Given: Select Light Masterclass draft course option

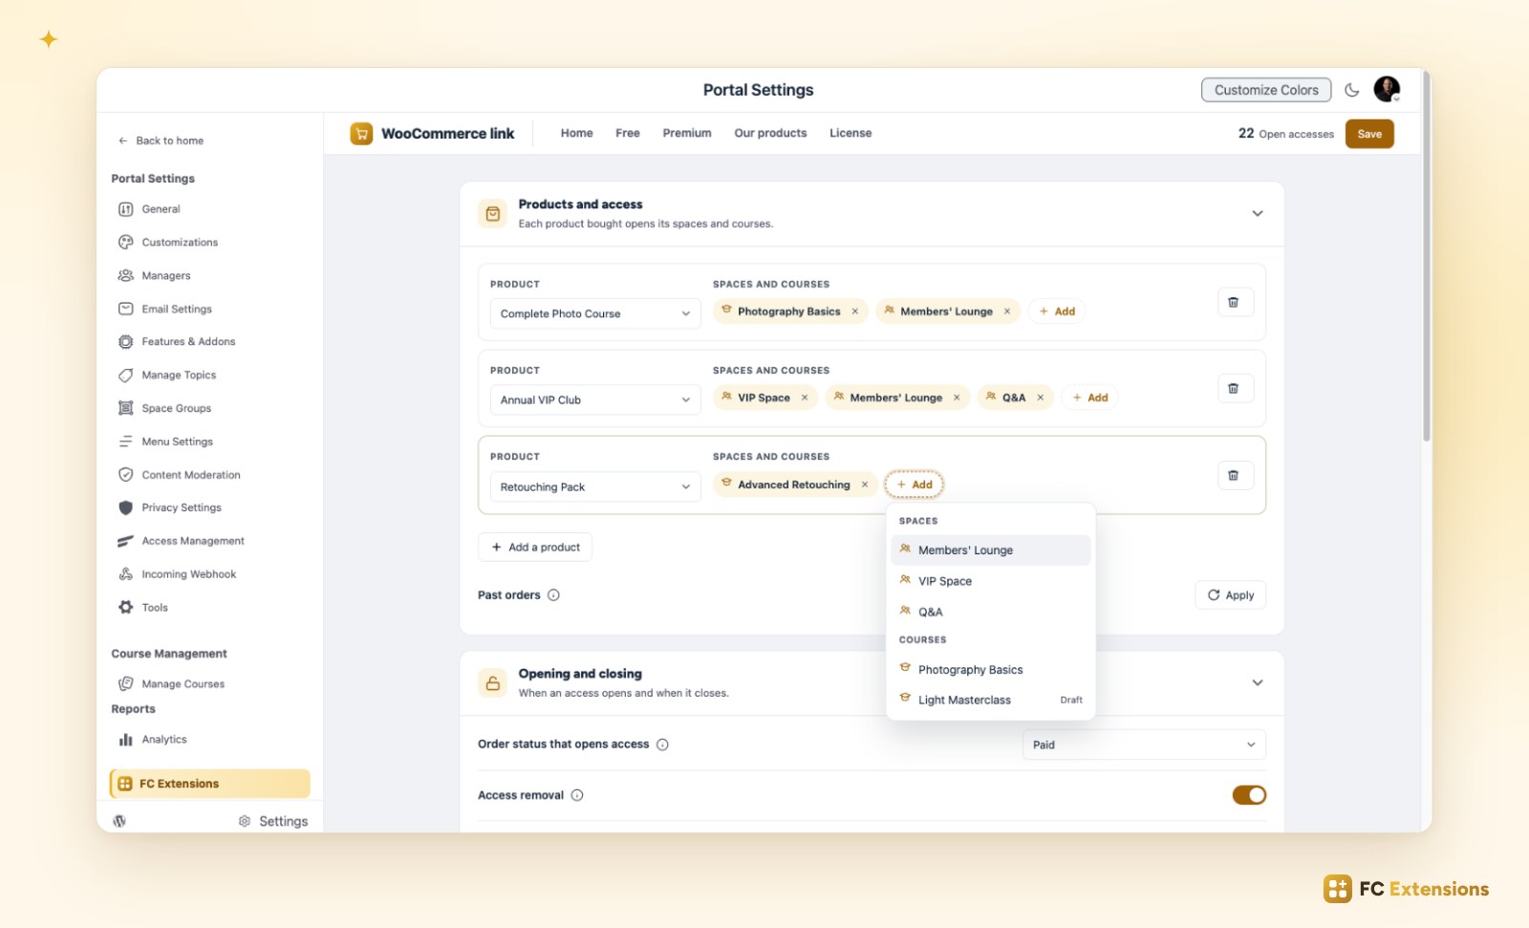Looking at the screenshot, I should (x=990, y=700).
